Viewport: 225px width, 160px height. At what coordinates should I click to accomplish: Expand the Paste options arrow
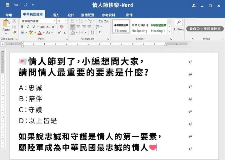tap(6, 34)
